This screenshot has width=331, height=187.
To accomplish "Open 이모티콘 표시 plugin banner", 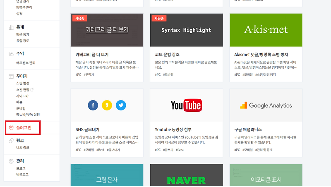I will pyautogui.click(x=266, y=175).
